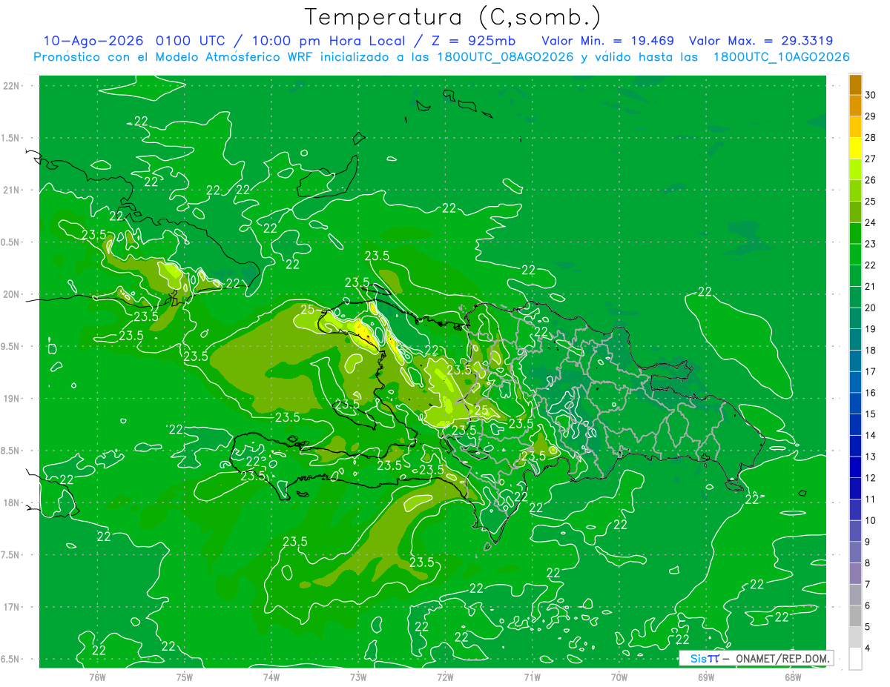Click color scale value "27"

[x=871, y=158]
